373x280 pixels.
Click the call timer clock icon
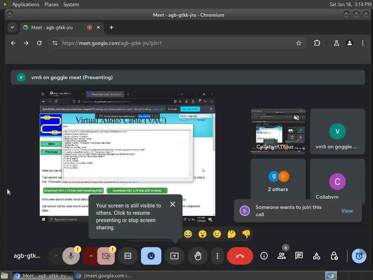point(359,256)
